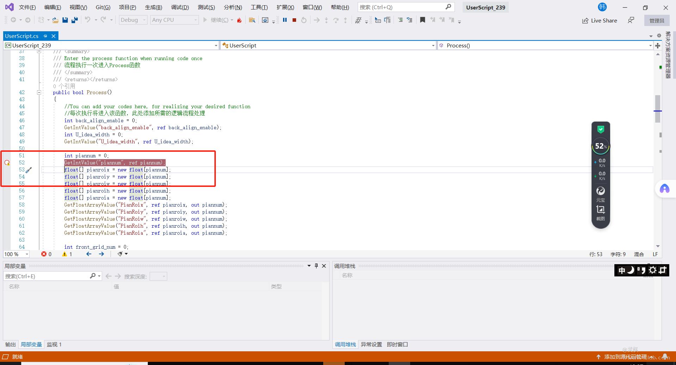Switch to the 输出 tab

11,344
